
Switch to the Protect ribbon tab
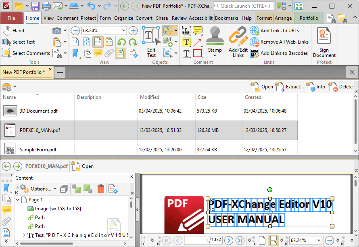88,18
